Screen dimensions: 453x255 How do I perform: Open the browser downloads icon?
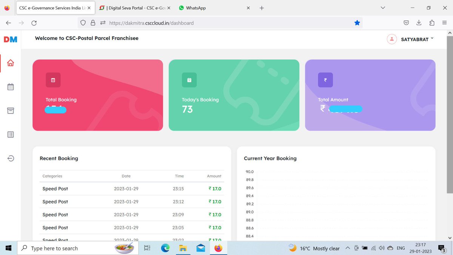419,23
